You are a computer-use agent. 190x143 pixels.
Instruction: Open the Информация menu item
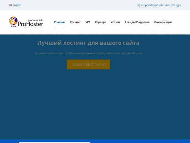pos(163,22)
